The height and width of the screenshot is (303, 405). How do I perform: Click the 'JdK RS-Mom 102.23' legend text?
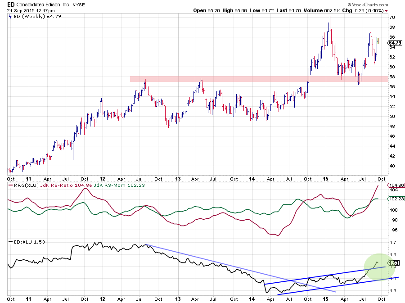119,185
